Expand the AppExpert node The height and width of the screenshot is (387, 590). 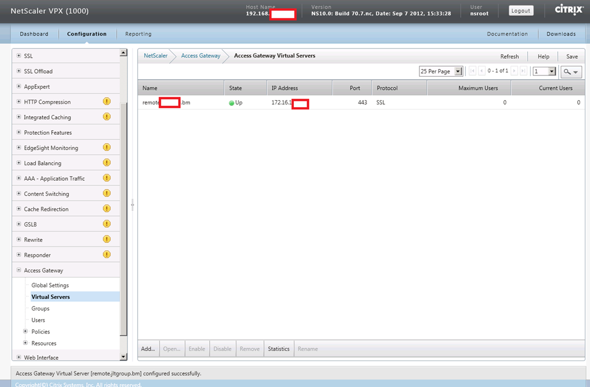19,86
